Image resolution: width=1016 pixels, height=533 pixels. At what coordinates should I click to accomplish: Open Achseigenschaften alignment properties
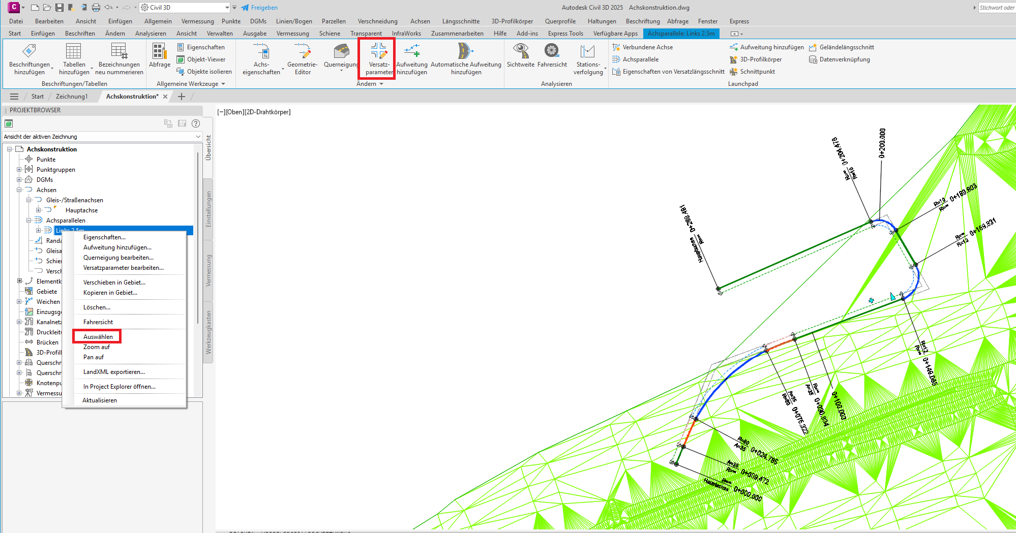tap(261, 60)
